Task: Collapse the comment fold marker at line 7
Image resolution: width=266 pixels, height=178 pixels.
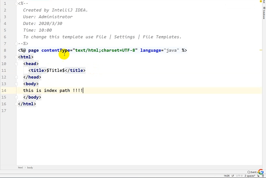Action: tap(16, 43)
